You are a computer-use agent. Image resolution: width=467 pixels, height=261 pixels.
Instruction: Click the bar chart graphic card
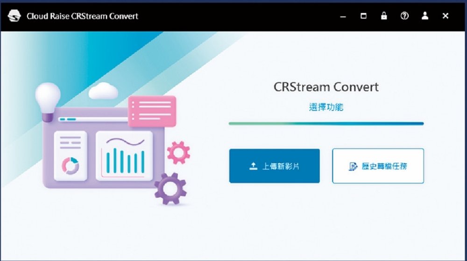coord(124,155)
